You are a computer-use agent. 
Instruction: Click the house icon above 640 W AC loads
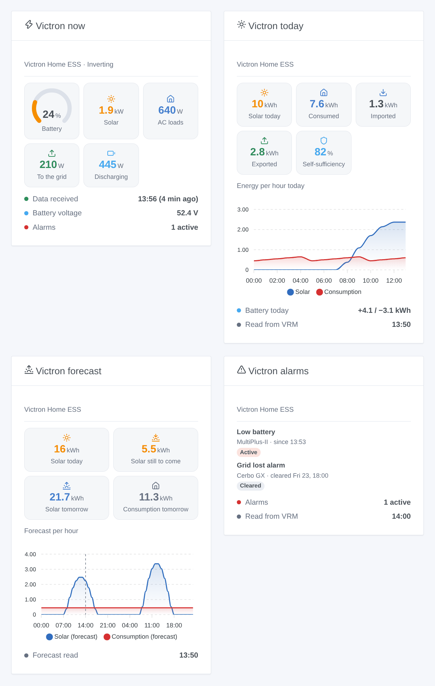coord(170,99)
